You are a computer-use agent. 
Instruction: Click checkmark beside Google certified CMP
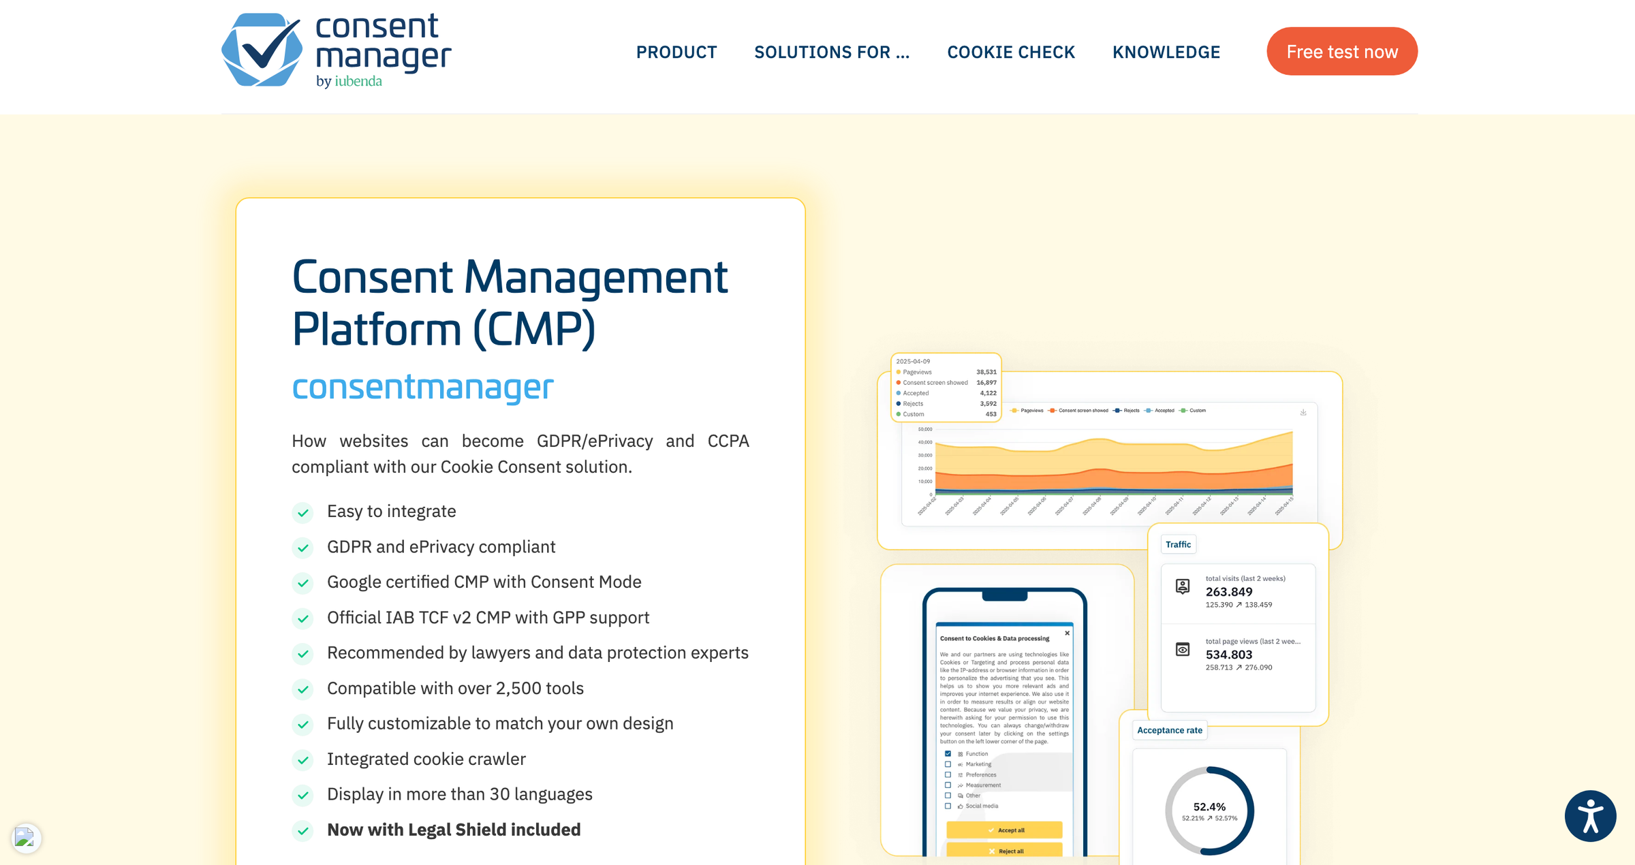[x=303, y=583]
